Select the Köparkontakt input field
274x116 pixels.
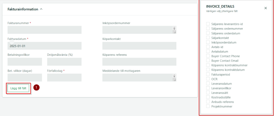[139, 46]
